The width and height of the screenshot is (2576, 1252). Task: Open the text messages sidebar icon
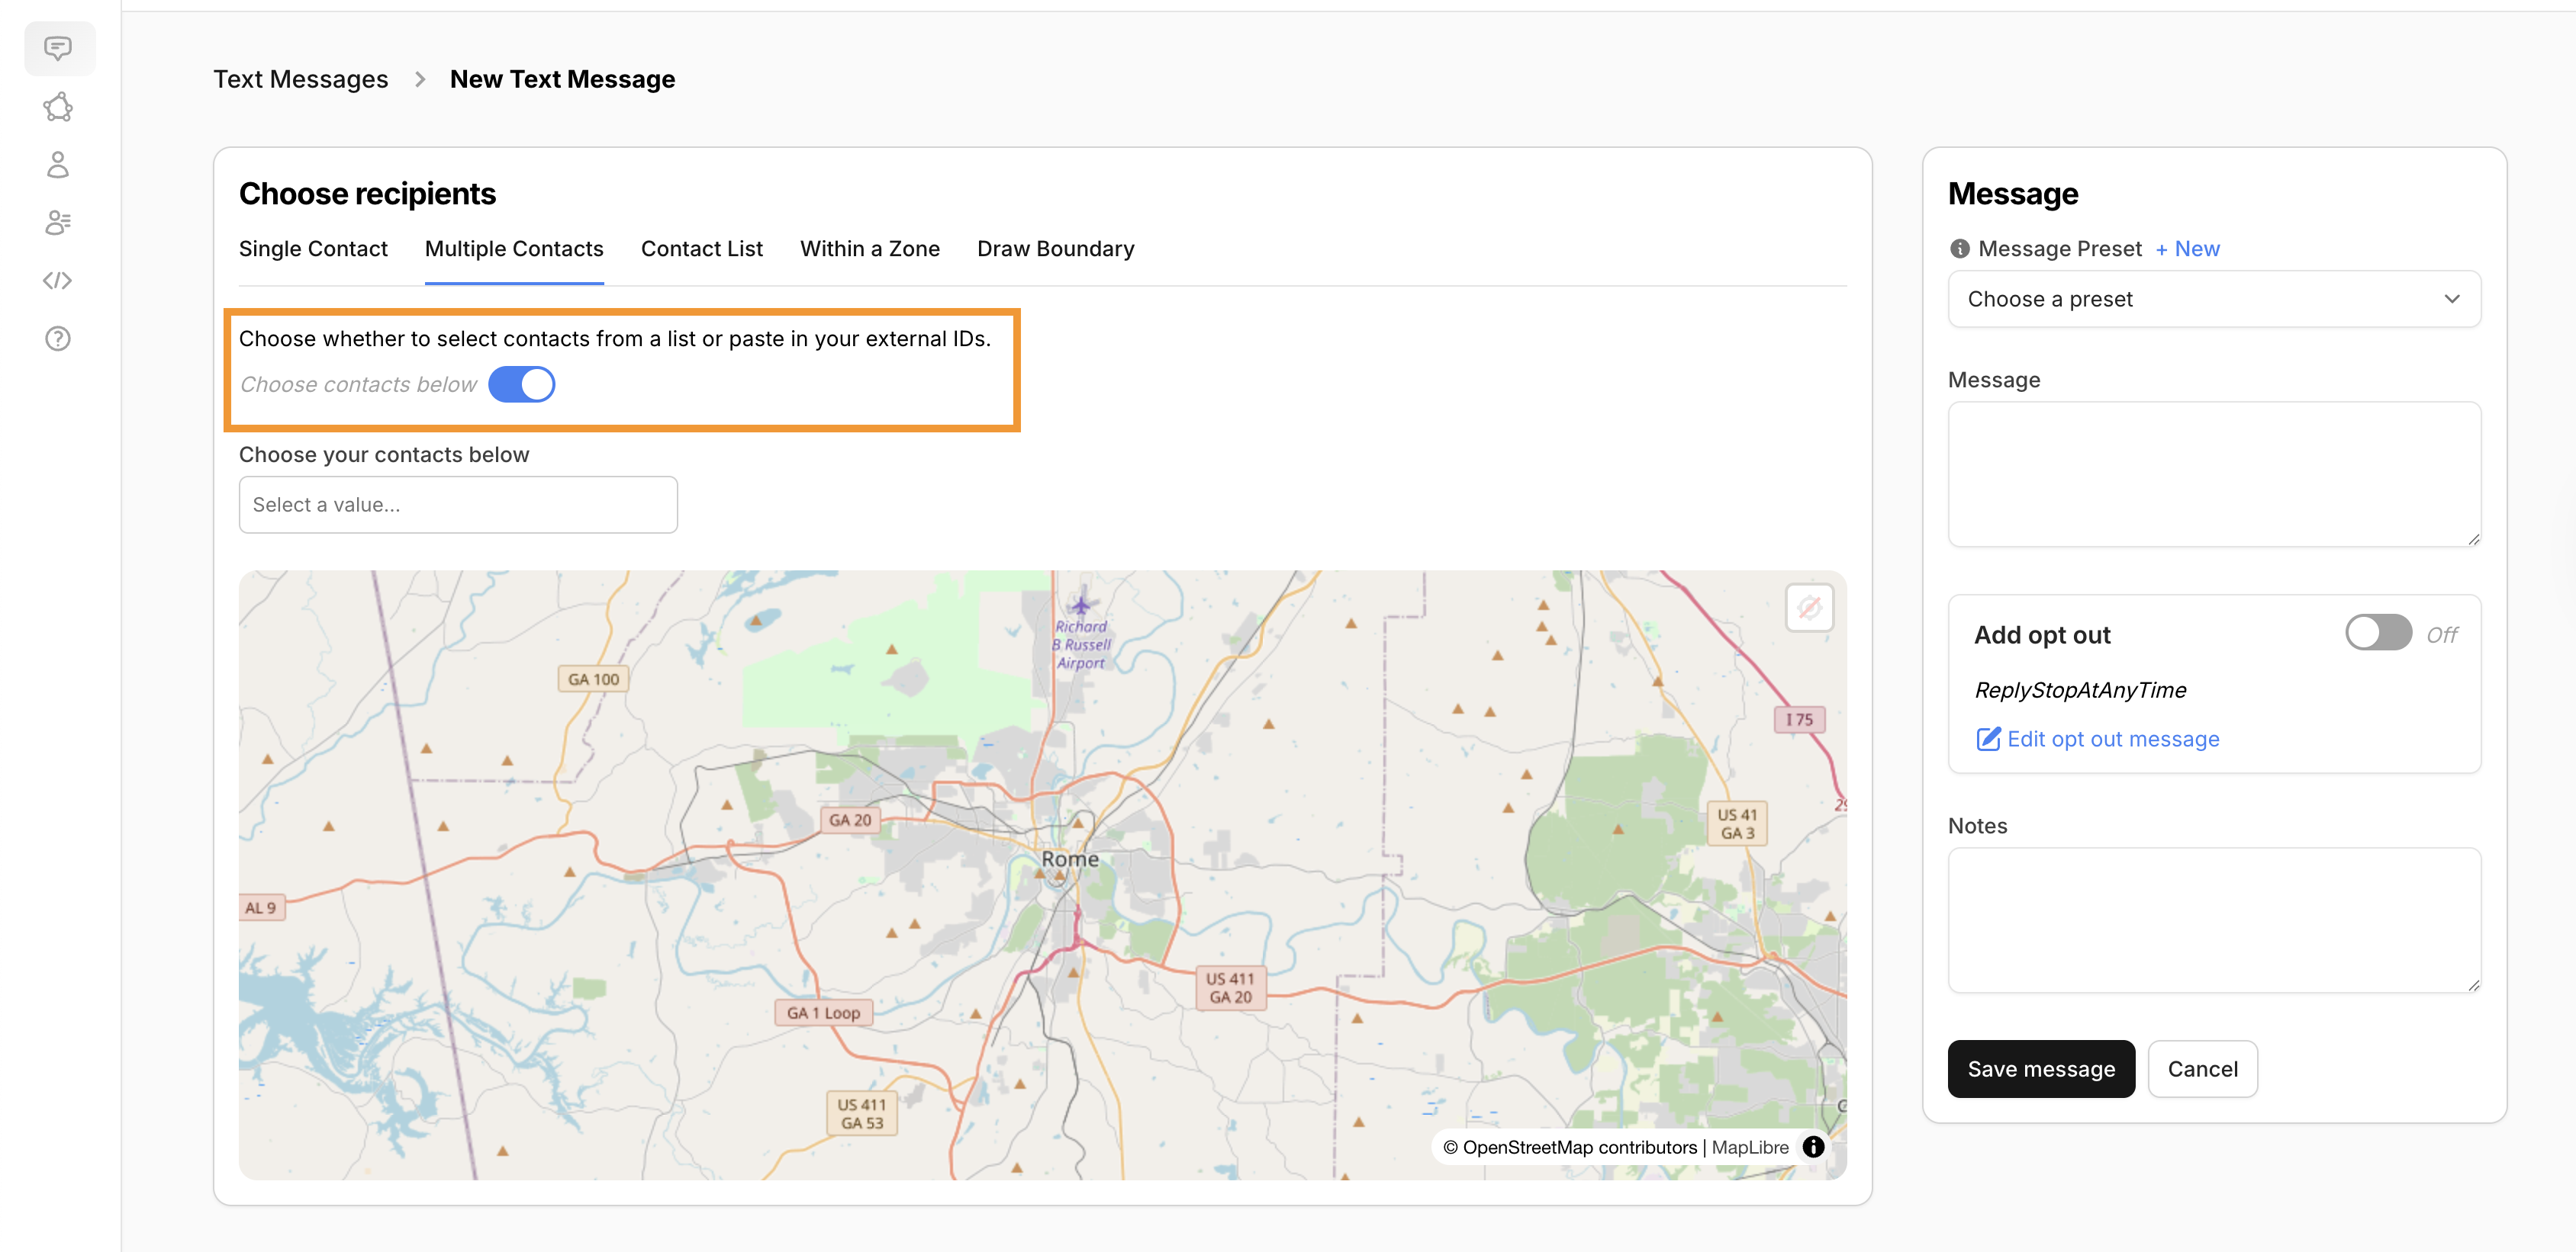click(58, 48)
